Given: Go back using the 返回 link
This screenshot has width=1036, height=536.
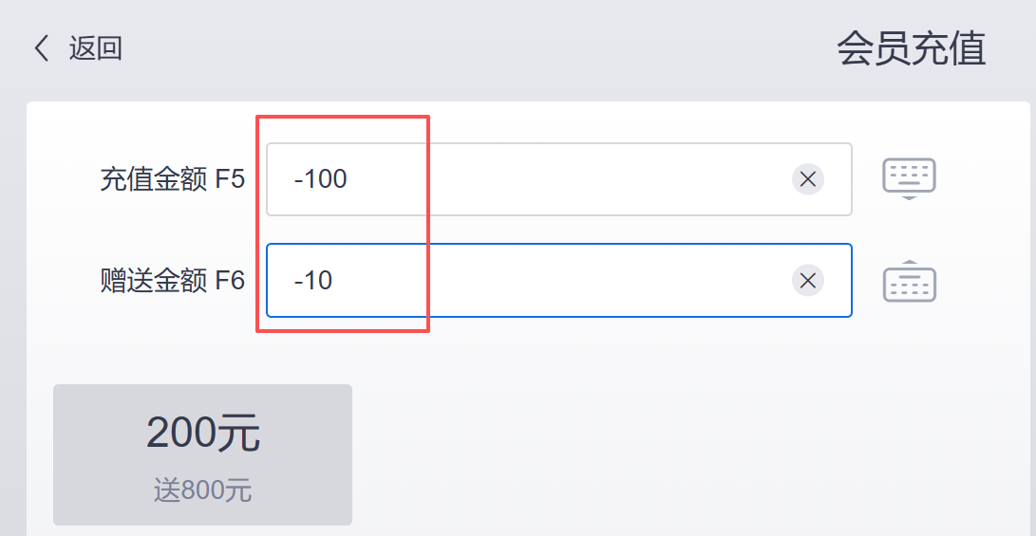Looking at the screenshot, I should (95, 48).
